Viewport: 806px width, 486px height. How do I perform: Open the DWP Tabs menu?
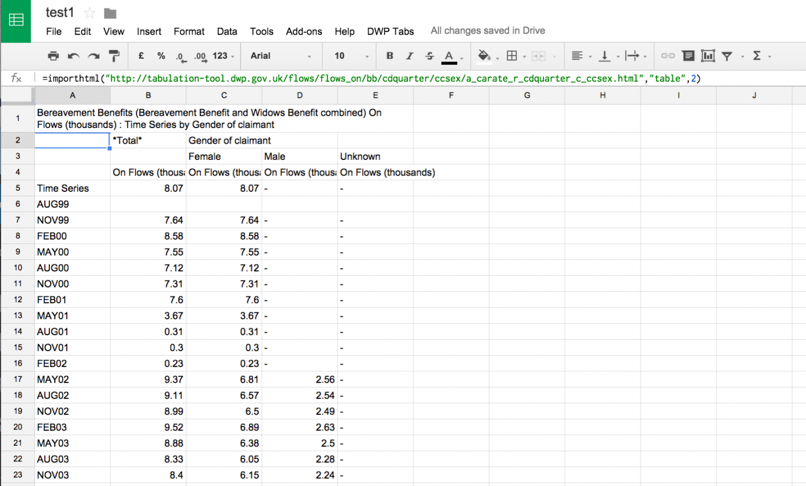(x=390, y=31)
